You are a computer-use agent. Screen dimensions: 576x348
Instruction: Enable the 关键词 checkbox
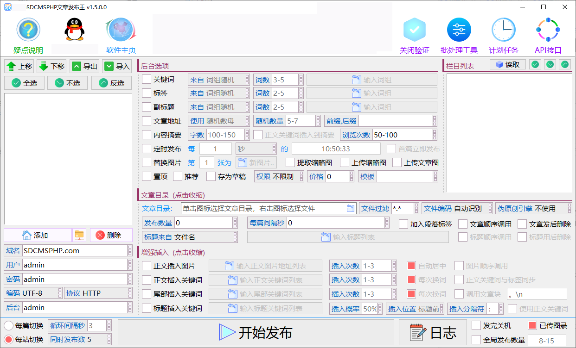click(147, 80)
